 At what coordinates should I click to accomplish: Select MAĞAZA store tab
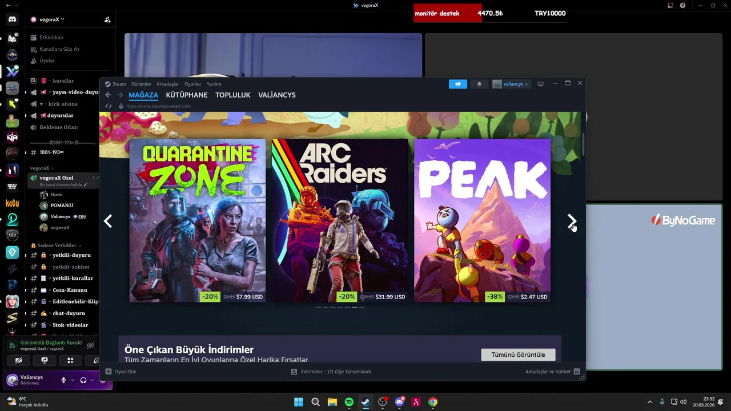tap(143, 95)
